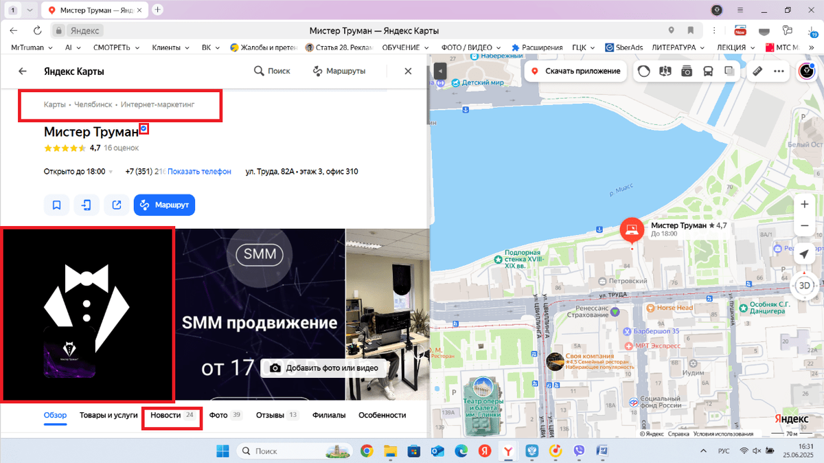824x463 pixels.
Task: Zoom out the map with minus button
Action: point(804,225)
